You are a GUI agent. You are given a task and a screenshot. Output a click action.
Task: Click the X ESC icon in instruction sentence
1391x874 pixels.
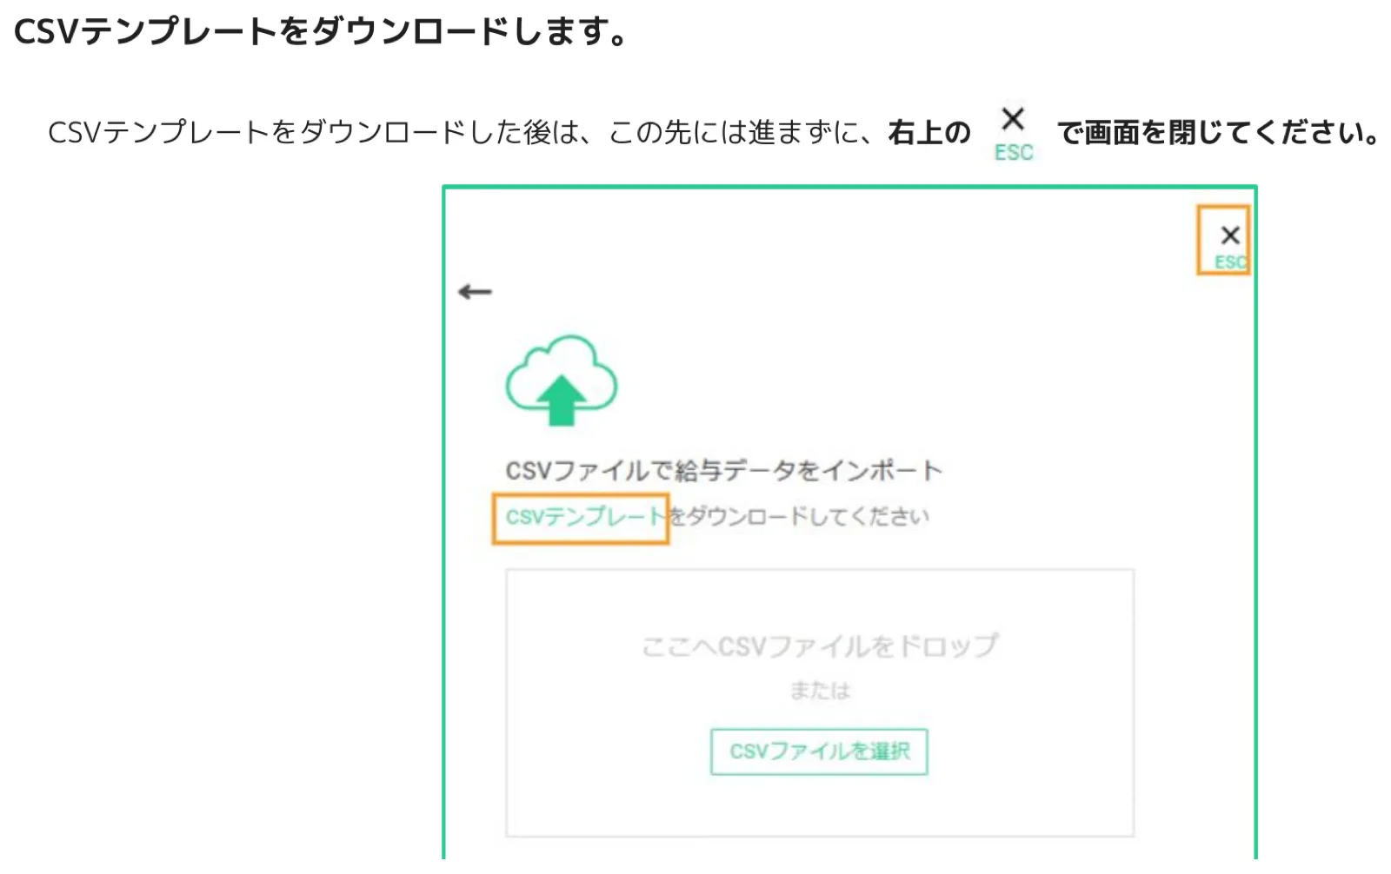[1014, 134]
